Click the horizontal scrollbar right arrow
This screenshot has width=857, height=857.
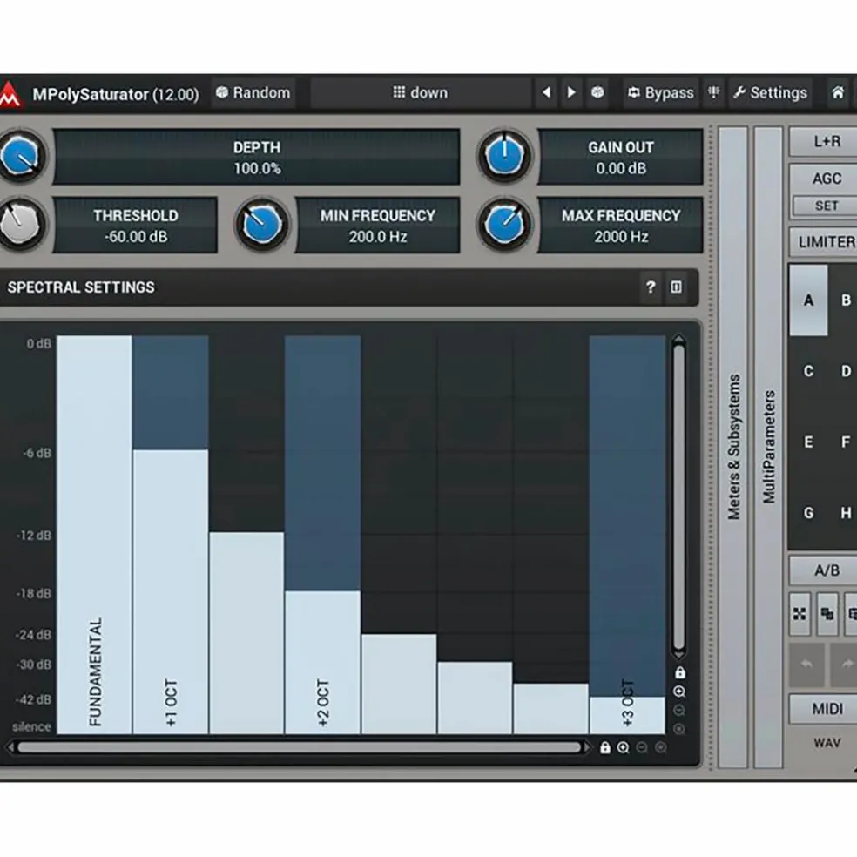tap(588, 747)
